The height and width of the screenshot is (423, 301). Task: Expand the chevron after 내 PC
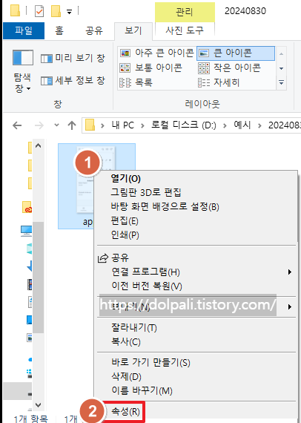[142, 125]
